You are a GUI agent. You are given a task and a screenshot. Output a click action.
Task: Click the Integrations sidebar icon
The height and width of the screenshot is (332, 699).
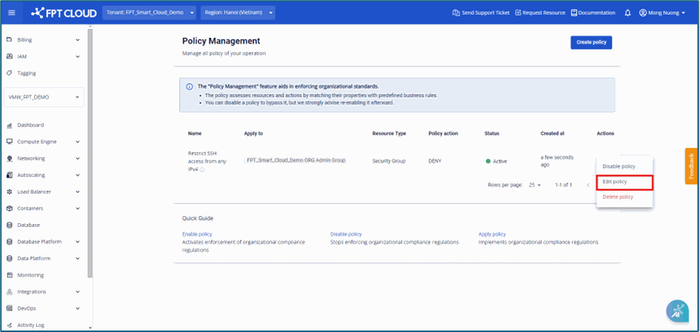coord(9,292)
